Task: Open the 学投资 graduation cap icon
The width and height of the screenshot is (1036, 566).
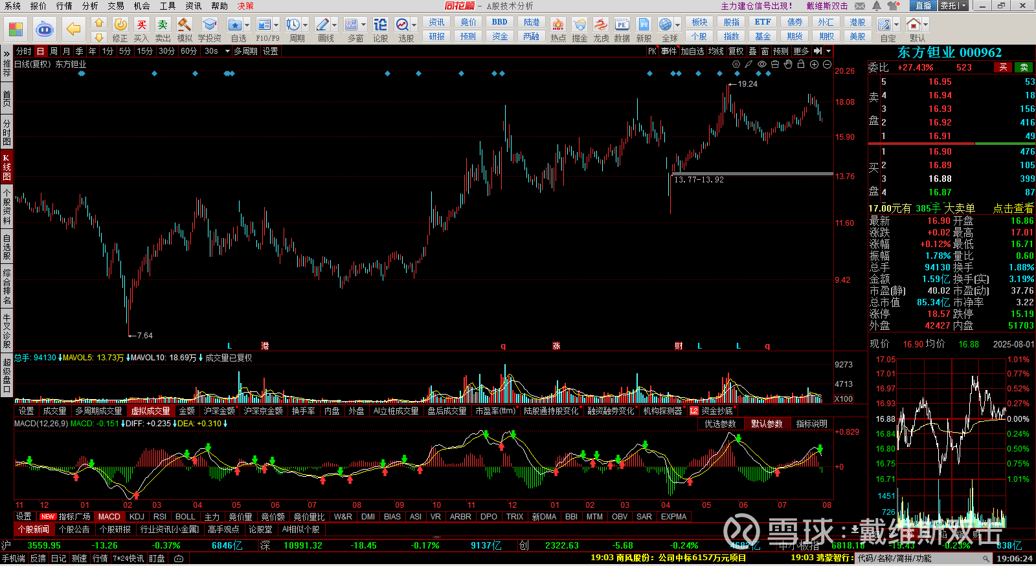Action: tap(209, 25)
